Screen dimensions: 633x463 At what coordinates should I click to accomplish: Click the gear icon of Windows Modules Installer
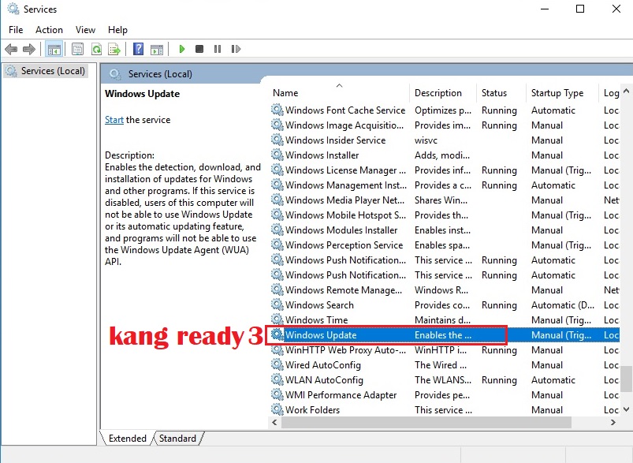pyautogui.click(x=277, y=230)
